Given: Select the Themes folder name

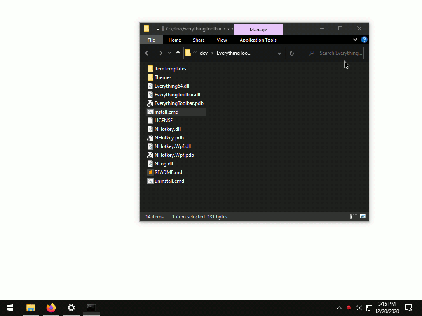Looking at the screenshot, I should [163, 77].
